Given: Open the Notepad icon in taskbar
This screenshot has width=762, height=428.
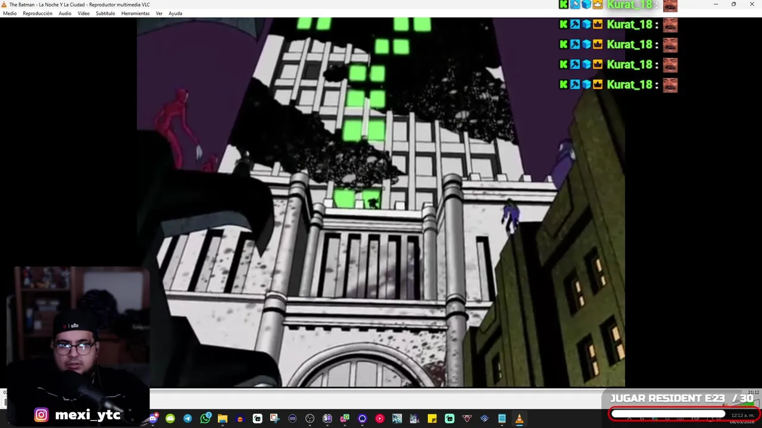Looking at the screenshot, I should (502, 418).
